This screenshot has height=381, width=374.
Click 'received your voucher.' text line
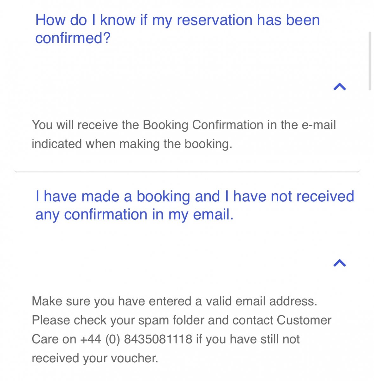(95, 358)
